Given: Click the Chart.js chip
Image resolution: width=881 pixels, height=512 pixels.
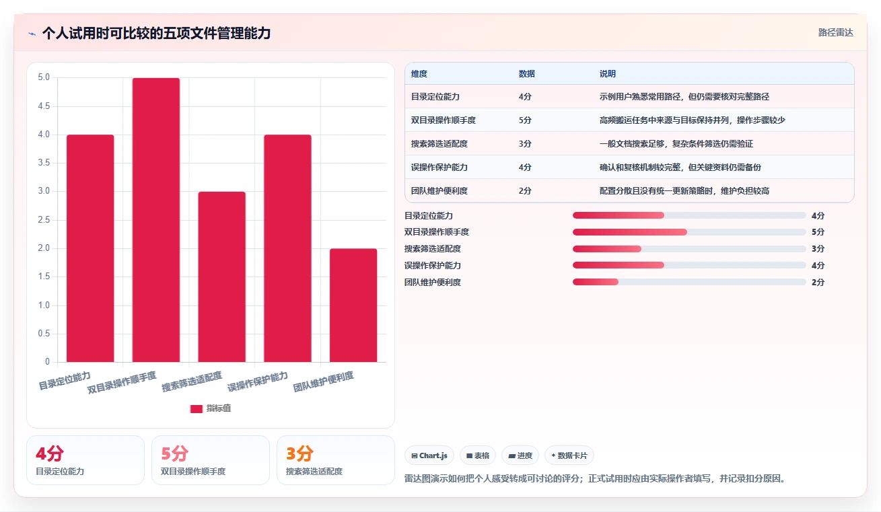Looking at the screenshot, I should coord(429,455).
